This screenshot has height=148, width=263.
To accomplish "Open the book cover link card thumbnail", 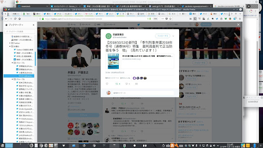I will point(113,61).
